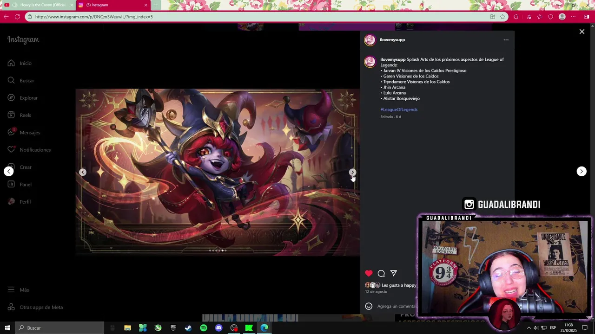Open Mensajes inbox
595x334 pixels.
coord(24,132)
